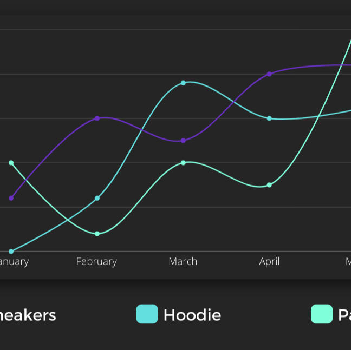This screenshot has width=351, height=350.
Task: Select the mint-green data point for April
Action: tap(269, 185)
